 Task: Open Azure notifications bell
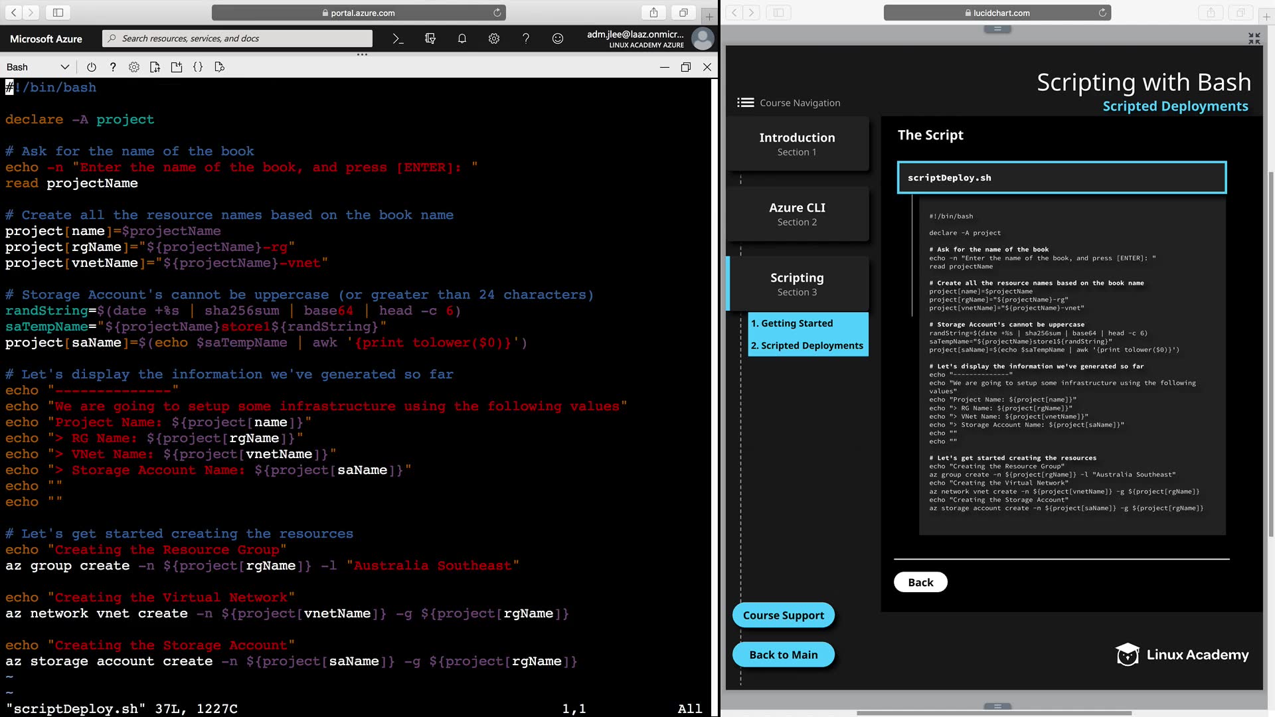point(462,39)
